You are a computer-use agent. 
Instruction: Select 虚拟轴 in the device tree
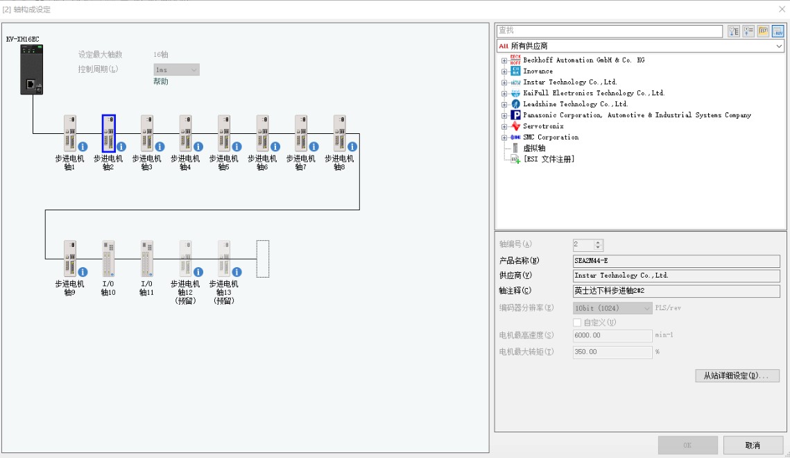(533, 149)
